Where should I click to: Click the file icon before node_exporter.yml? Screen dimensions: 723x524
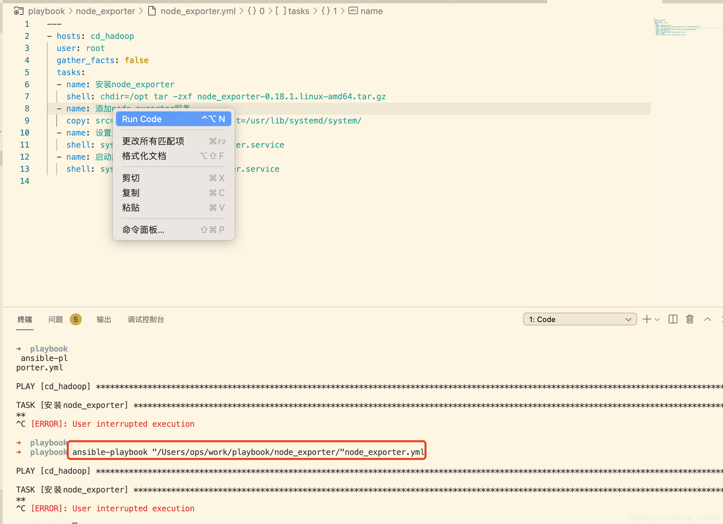[152, 11]
